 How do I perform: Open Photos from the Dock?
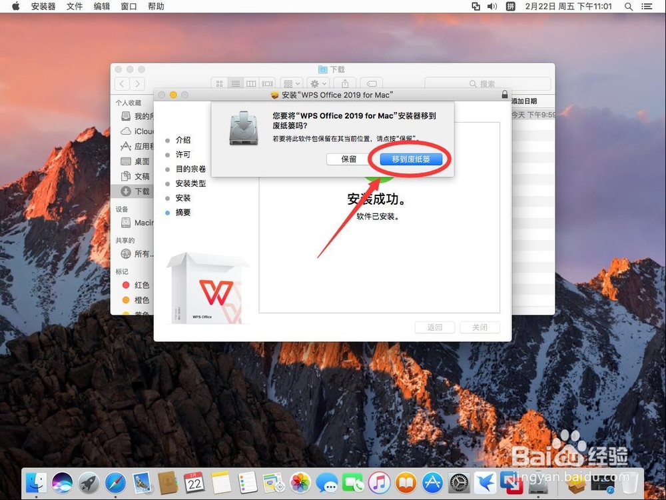300,483
